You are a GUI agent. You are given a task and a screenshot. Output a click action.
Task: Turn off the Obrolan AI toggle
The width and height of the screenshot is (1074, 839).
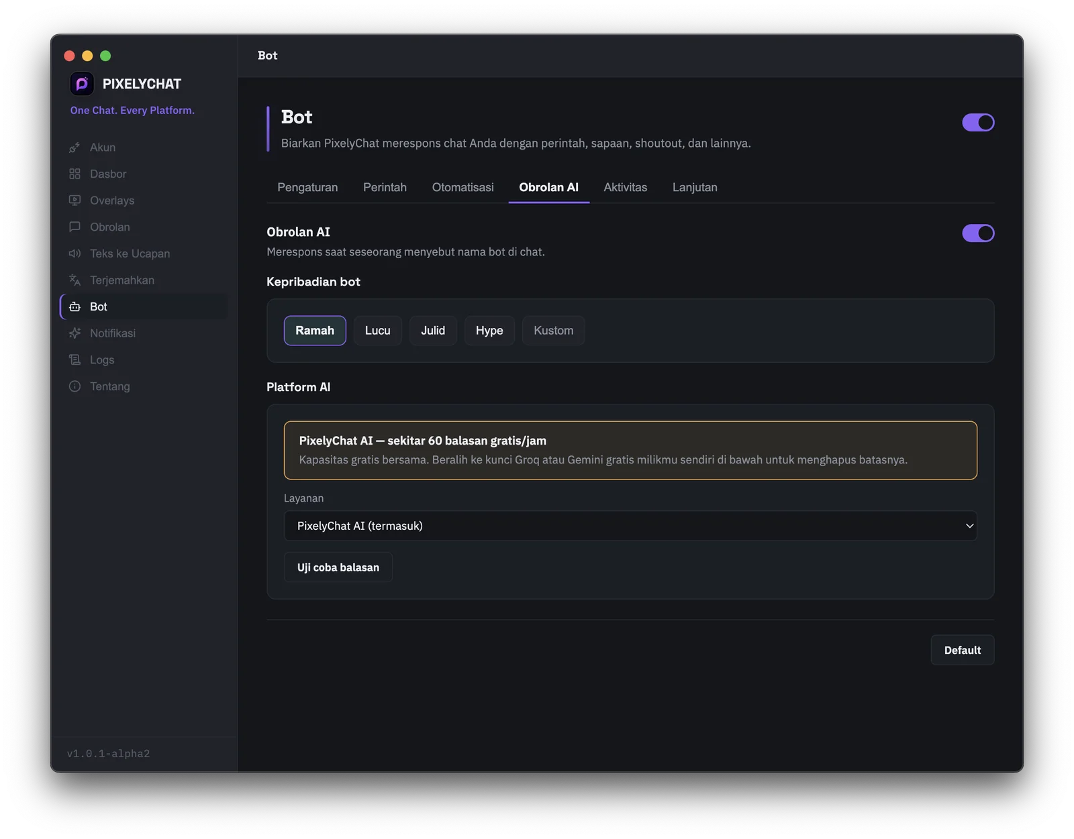tap(978, 233)
